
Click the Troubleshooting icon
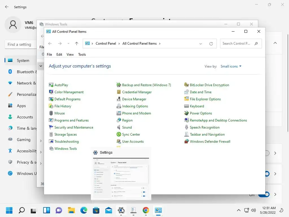point(51,142)
